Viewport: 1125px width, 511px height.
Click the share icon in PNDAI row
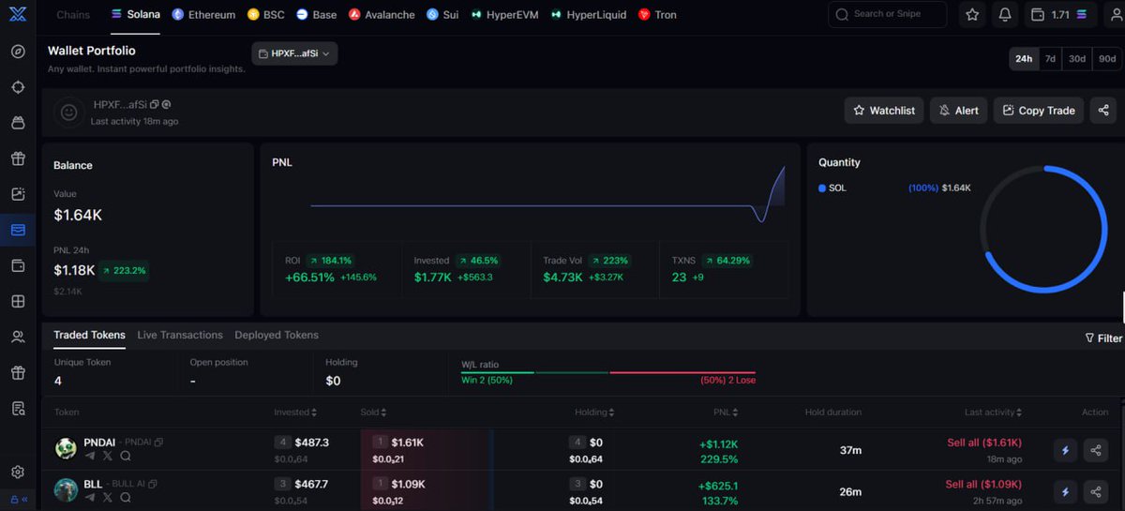[x=1095, y=450]
